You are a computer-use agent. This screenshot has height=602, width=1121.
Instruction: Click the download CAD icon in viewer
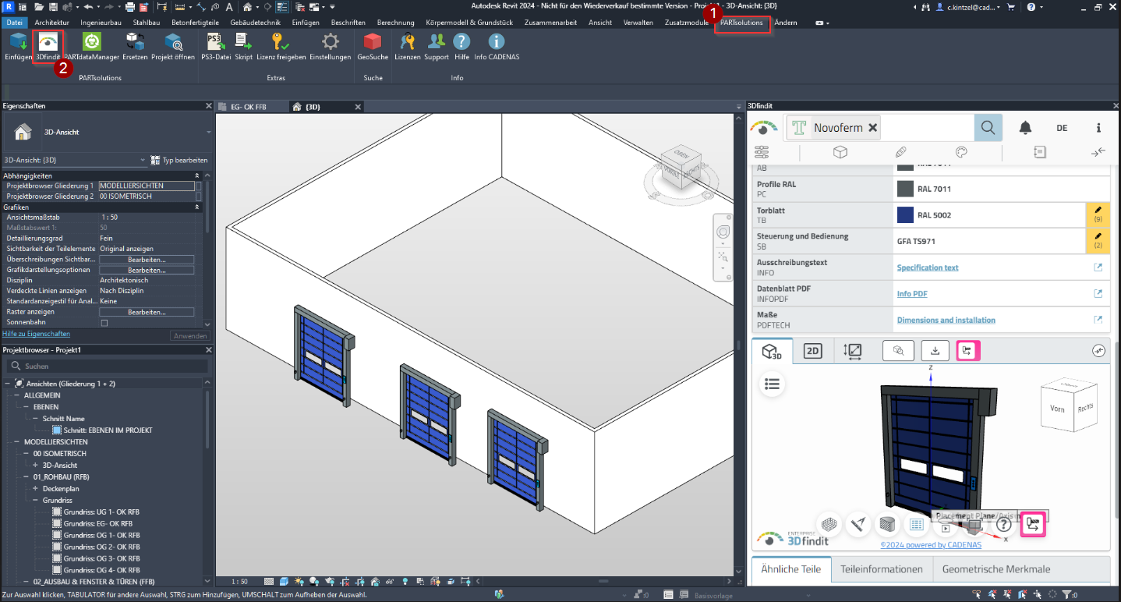coord(935,351)
